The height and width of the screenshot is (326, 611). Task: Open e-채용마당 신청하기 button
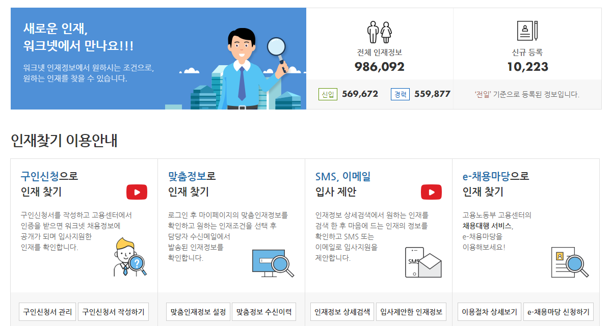[559, 312]
